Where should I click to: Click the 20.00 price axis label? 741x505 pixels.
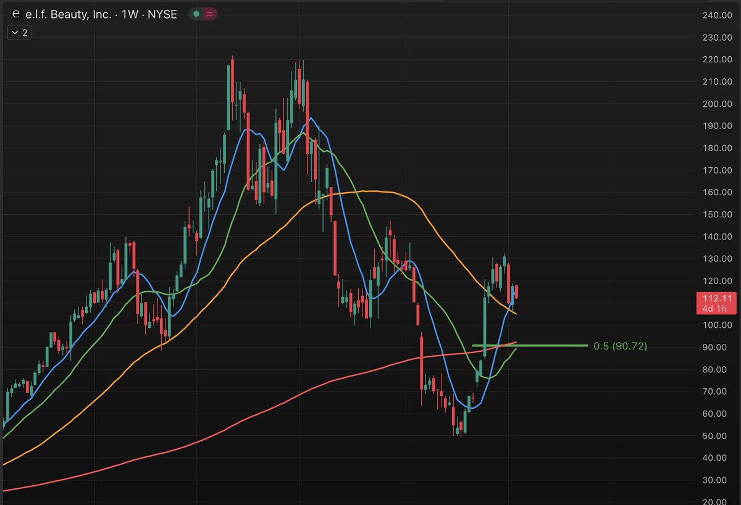pos(714,501)
